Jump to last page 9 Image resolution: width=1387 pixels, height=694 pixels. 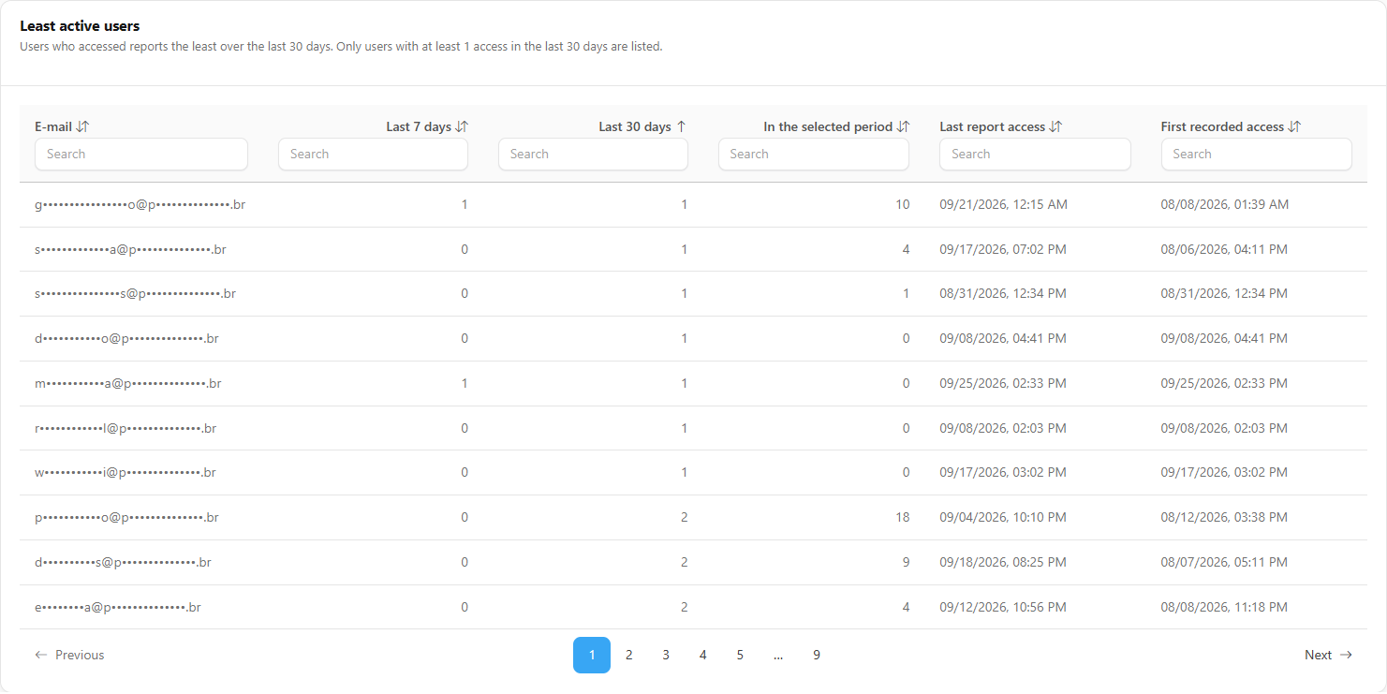click(x=817, y=655)
